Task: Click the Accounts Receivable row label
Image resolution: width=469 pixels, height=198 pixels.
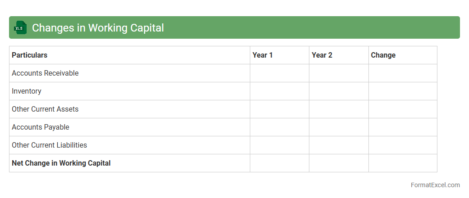Action: coord(45,73)
